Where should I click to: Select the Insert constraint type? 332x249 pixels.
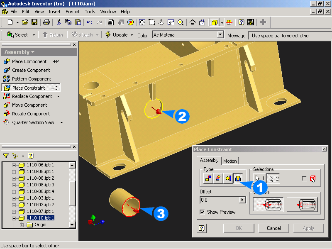point(238,178)
